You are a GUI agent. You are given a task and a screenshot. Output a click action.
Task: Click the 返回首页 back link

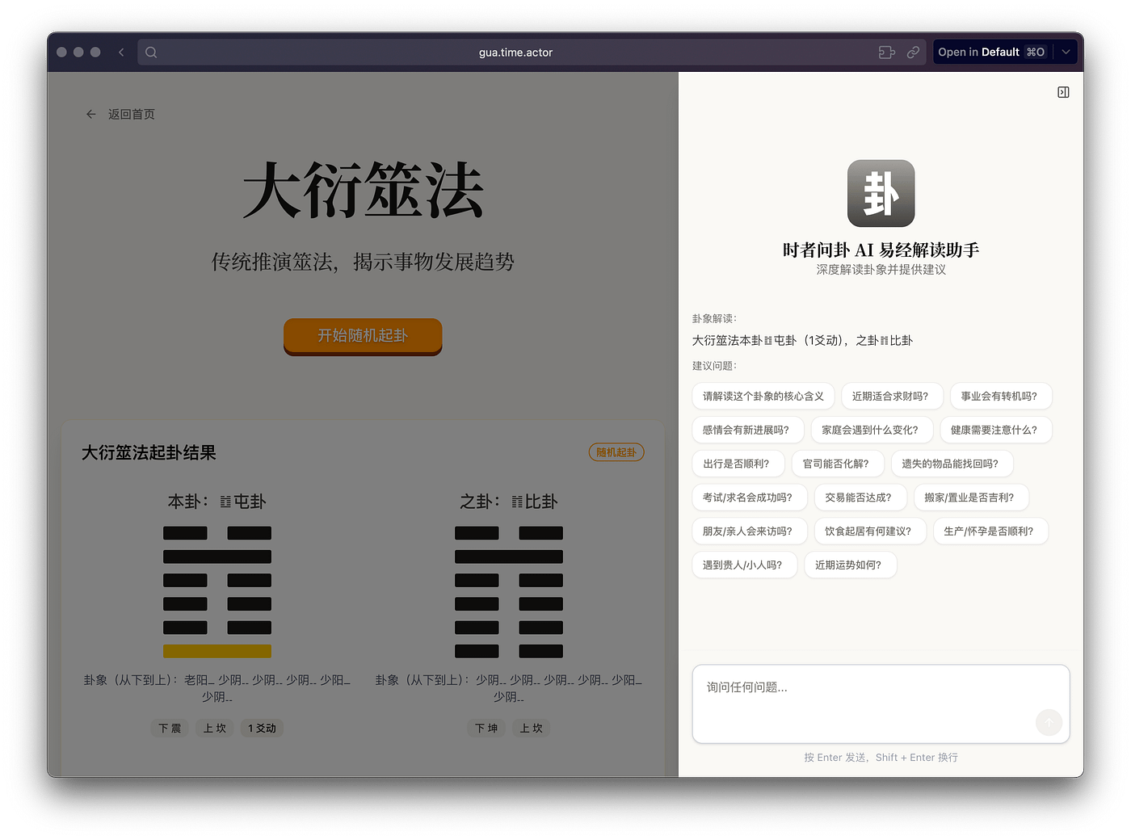[120, 115]
